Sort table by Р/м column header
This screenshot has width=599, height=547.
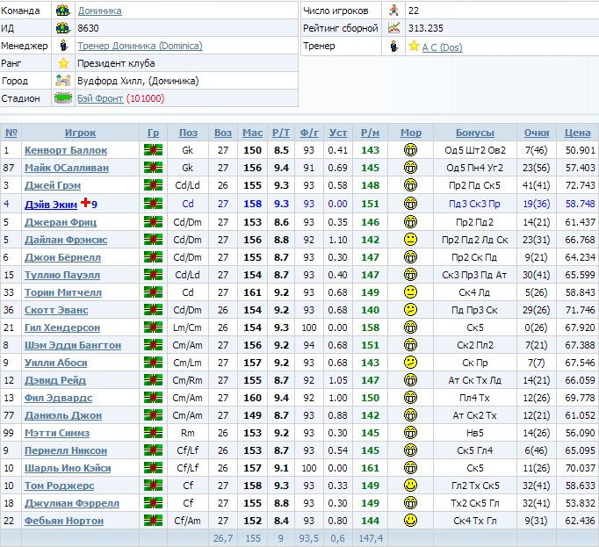click(x=370, y=133)
